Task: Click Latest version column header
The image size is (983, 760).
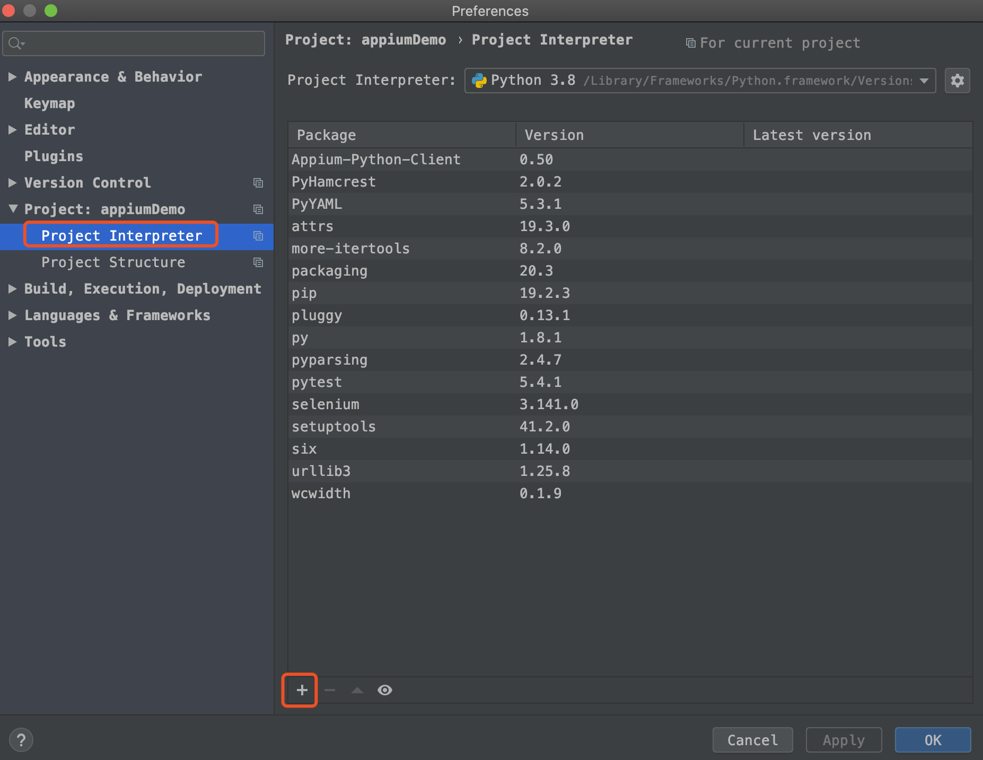Action: point(858,135)
